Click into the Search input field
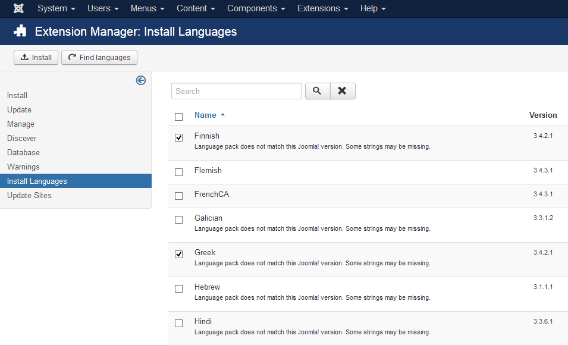Image resolution: width=568 pixels, height=345 pixels. 237,91
